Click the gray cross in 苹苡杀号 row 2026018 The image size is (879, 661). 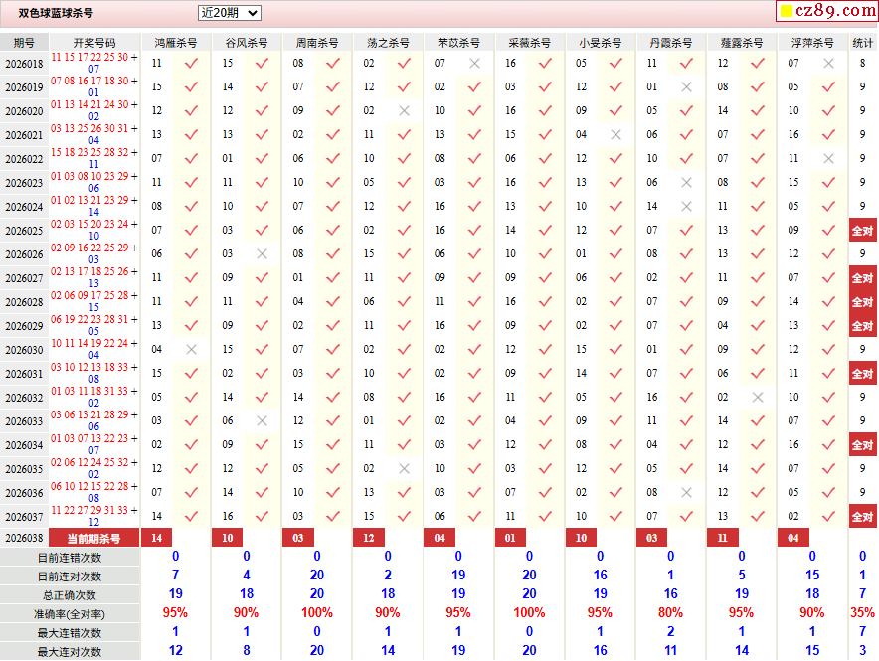(x=474, y=63)
